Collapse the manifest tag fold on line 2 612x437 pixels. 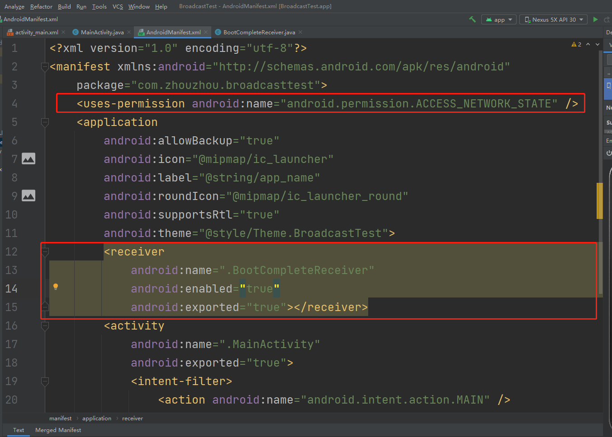45,67
